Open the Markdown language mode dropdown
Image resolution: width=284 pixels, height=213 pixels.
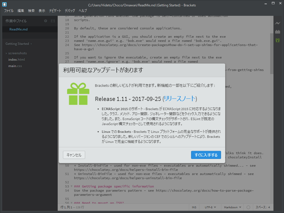coord(232,207)
